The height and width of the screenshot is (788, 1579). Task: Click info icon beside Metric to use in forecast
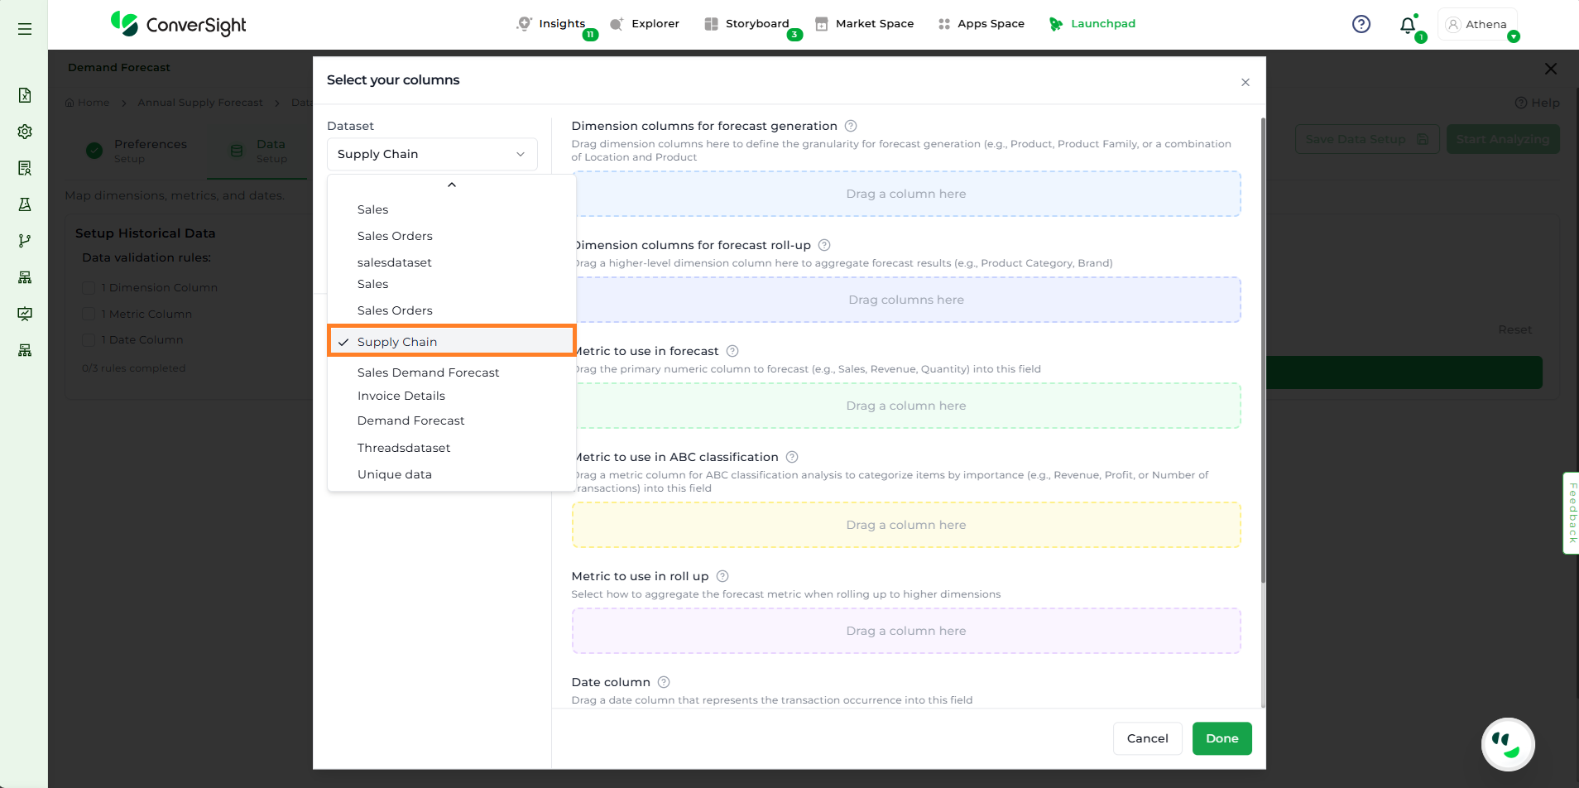click(732, 351)
